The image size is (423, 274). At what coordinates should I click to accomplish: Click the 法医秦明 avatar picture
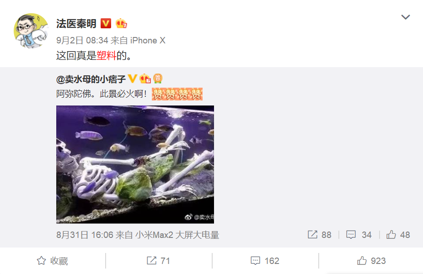click(31, 31)
